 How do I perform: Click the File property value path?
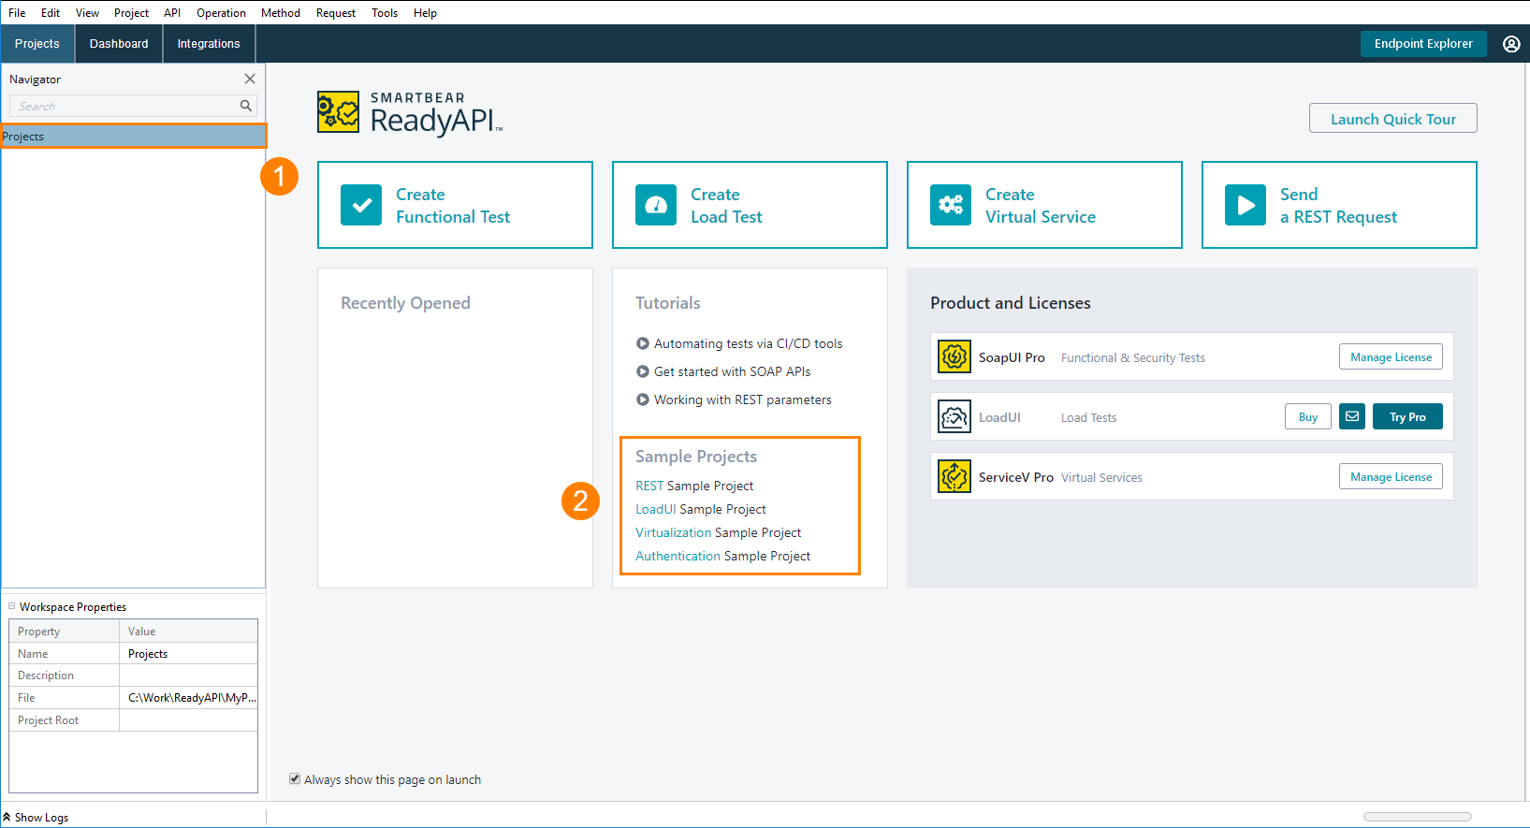coord(188,697)
